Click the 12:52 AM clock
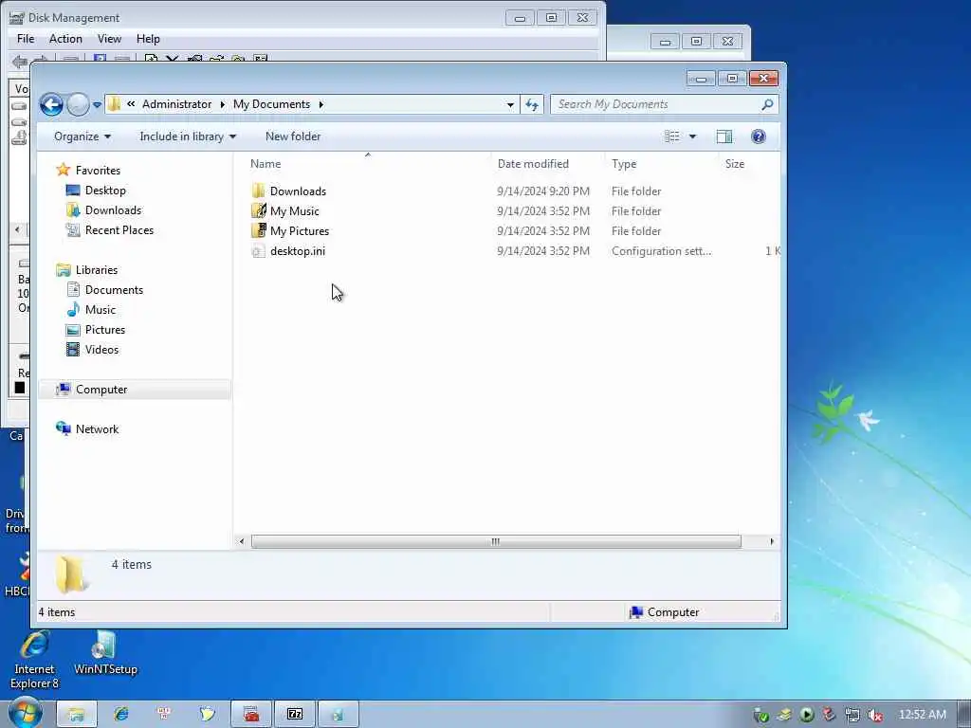 tap(922, 715)
